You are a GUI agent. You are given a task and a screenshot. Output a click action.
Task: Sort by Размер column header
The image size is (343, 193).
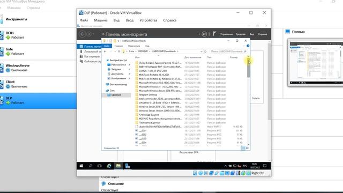click(x=234, y=57)
